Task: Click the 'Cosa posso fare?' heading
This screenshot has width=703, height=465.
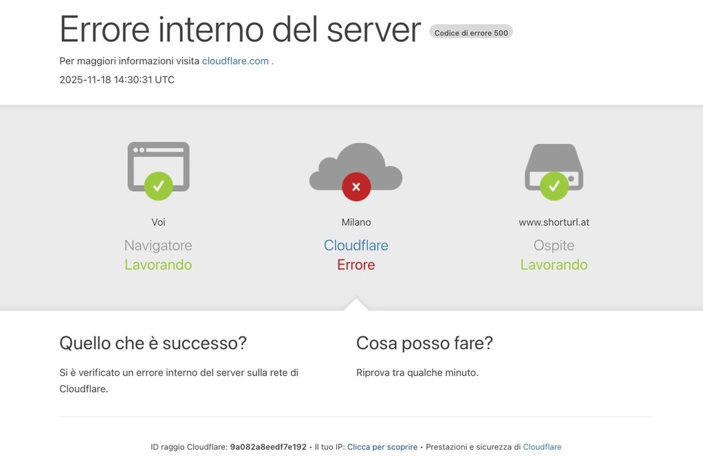Action: point(424,343)
